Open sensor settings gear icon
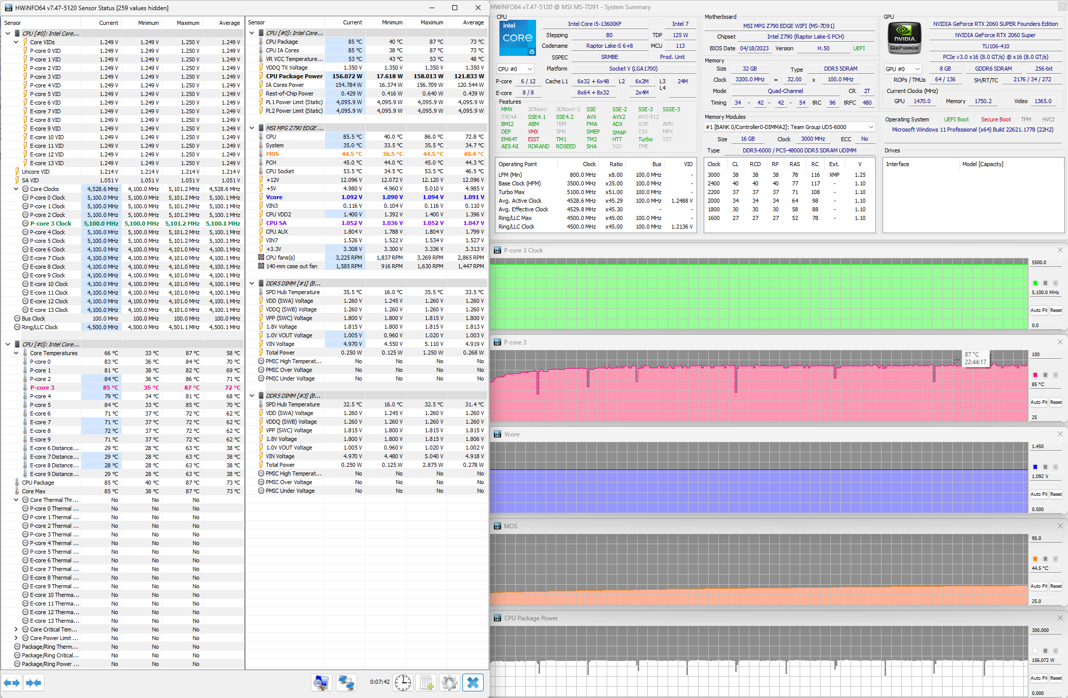1068x698 pixels. tap(450, 683)
